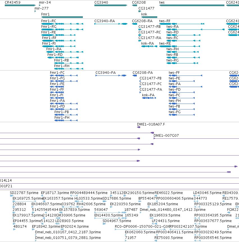
Task: Select protein tws-PB
Action: pos(182,109)
